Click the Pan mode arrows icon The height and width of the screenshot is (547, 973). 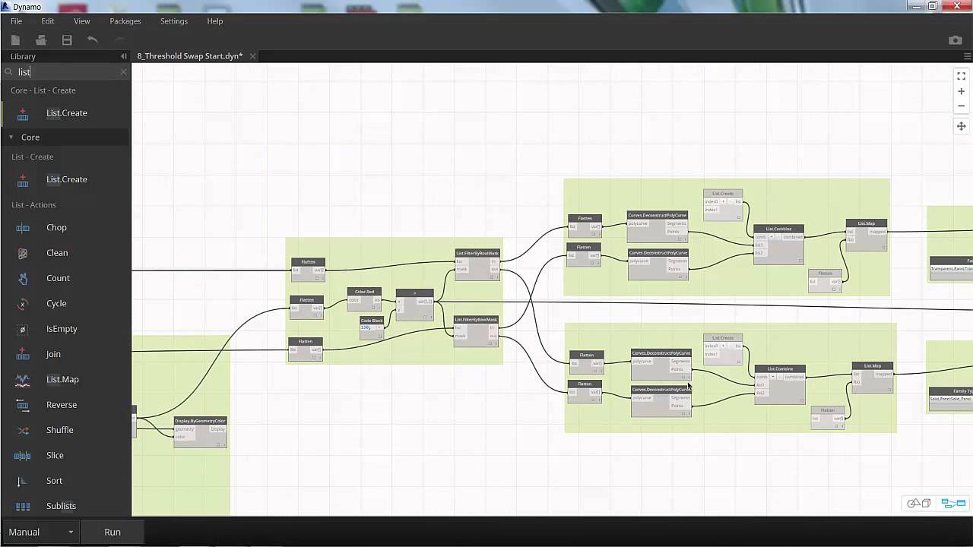pos(961,126)
